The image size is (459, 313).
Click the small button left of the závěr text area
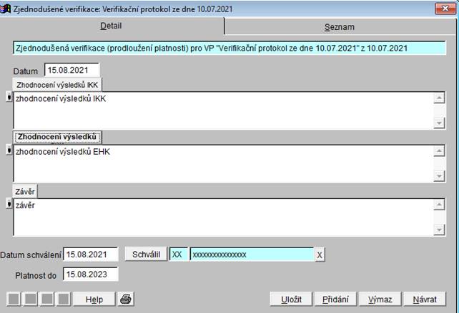coord(9,205)
